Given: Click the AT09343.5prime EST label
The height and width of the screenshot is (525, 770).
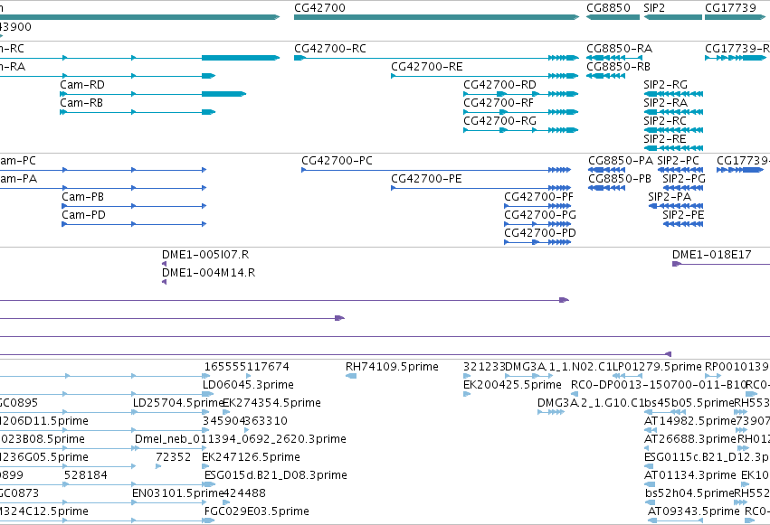Looking at the screenshot, I should [693, 511].
